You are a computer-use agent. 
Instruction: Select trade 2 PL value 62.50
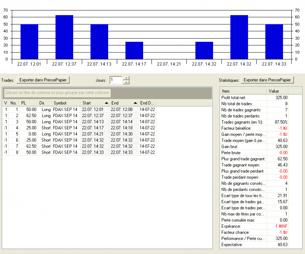[x=28, y=116]
